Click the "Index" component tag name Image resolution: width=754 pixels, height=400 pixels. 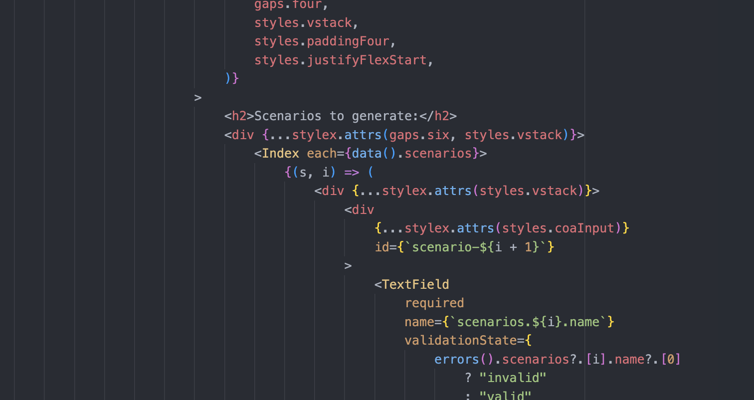point(280,154)
